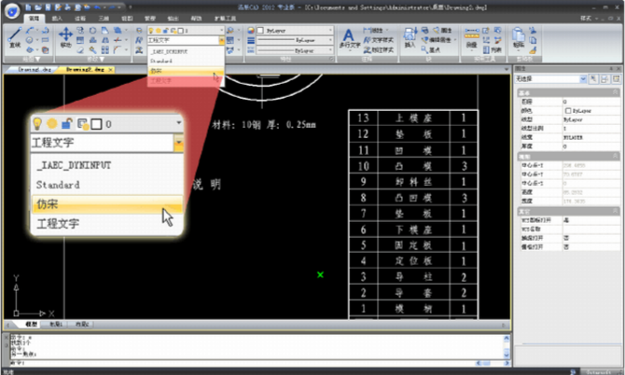625x375 pixels.
Task: Switch to the 视图 ribbon tab
Action: pos(127,19)
